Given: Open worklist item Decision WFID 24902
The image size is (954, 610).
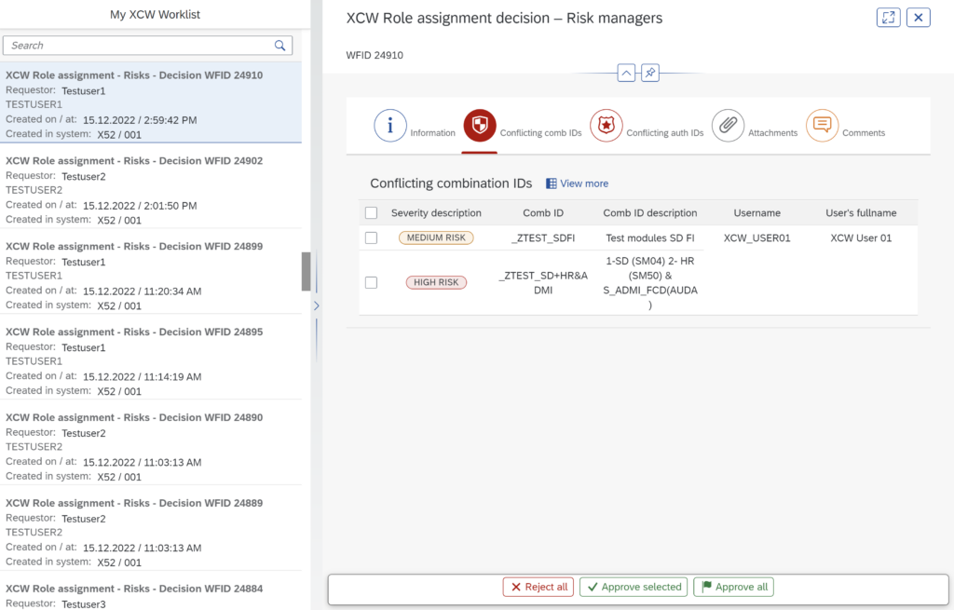Looking at the screenshot, I should pos(151,186).
